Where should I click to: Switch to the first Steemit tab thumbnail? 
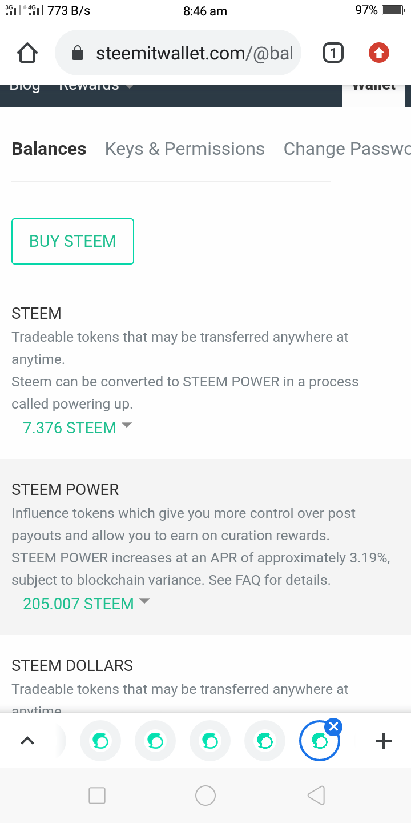pos(100,741)
